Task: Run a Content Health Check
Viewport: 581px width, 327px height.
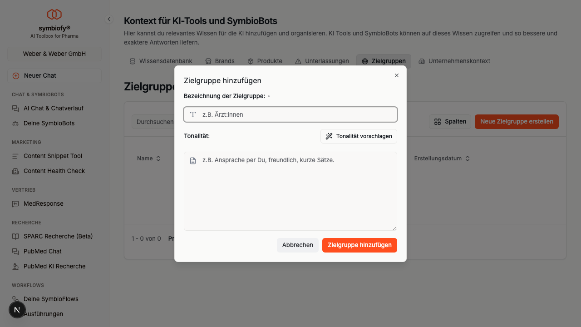Action: tap(54, 171)
